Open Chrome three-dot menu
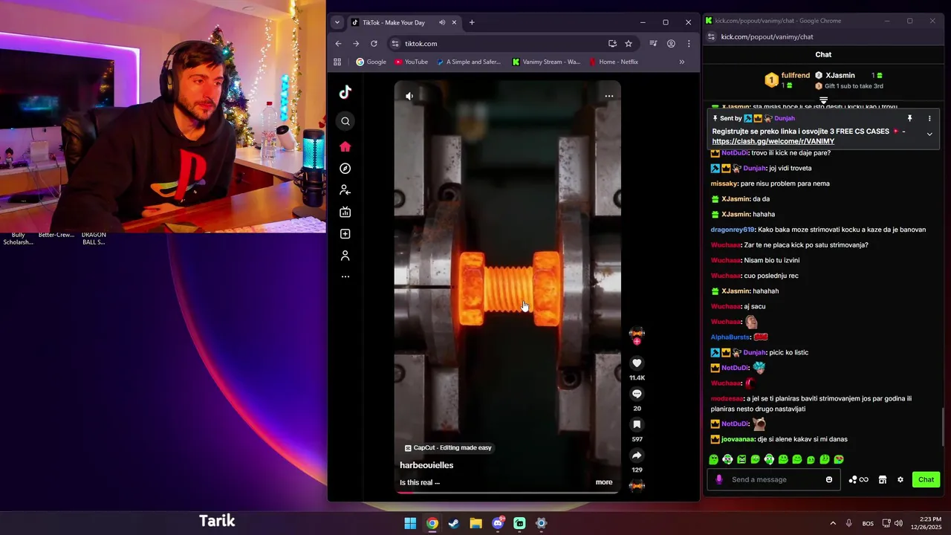 tap(689, 44)
